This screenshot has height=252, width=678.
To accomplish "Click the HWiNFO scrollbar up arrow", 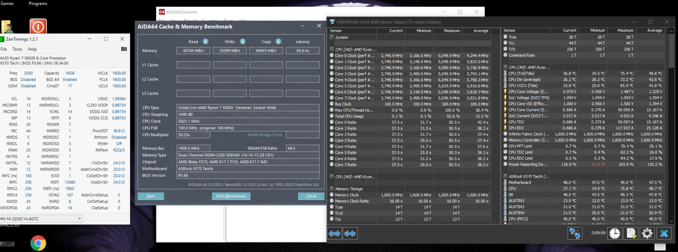I will 671,31.
